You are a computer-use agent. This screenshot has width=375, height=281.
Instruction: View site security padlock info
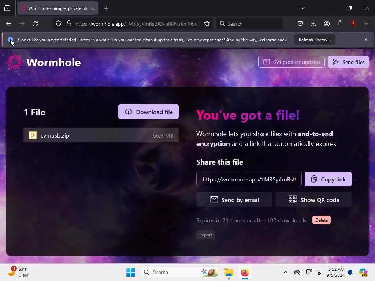pyautogui.click(x=69, y=24)
